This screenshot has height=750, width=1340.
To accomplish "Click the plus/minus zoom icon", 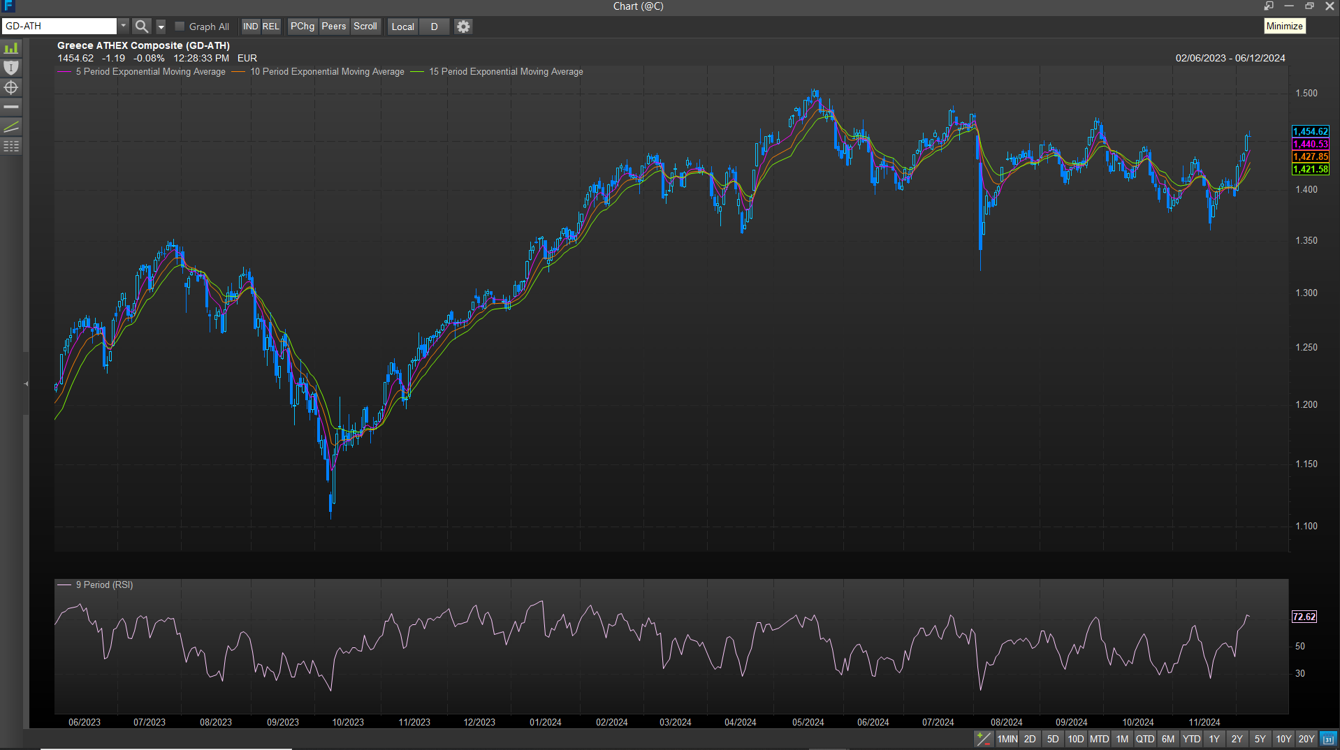I will tap(983, 739).
